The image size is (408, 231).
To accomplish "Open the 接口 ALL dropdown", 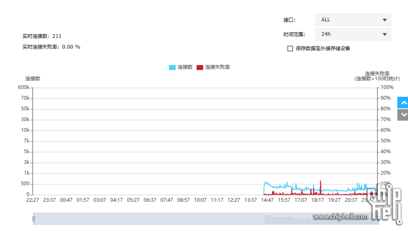I will pyautogui.click(x=353, y=20).
